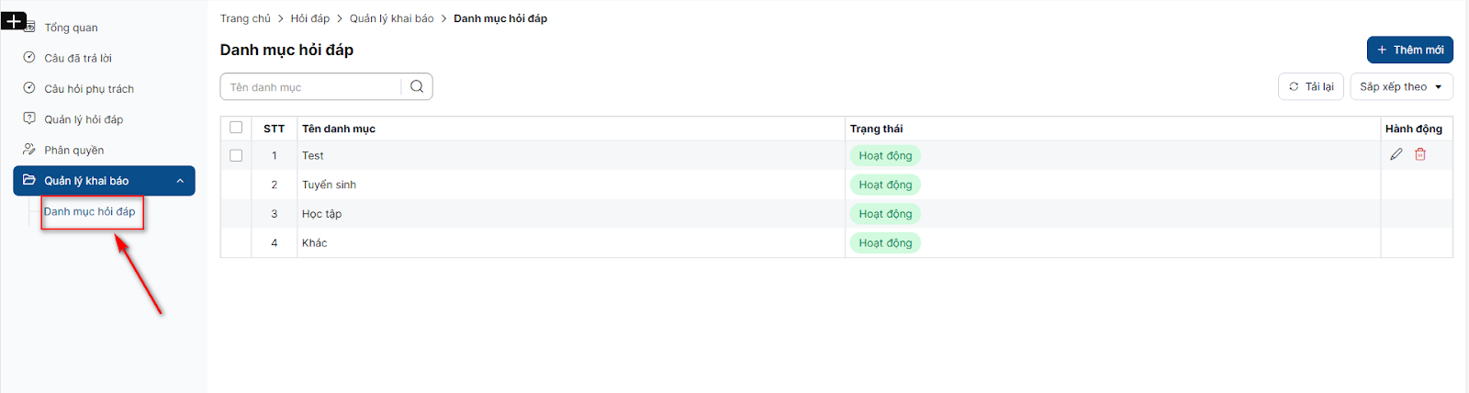Click the Quản lý hỏi đáp icon
This screenshot has height=393, width=1469.
tap(29, 118)
